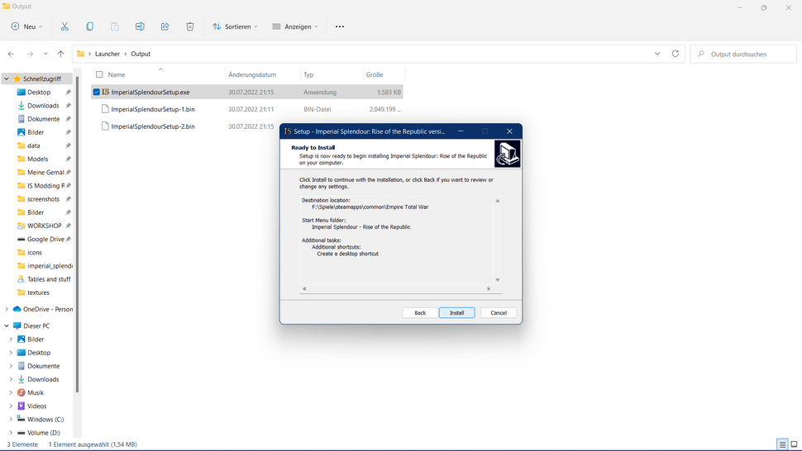Viewport: 802px width, 451px height.
Task: Click the Output search field
Action: 742,54
